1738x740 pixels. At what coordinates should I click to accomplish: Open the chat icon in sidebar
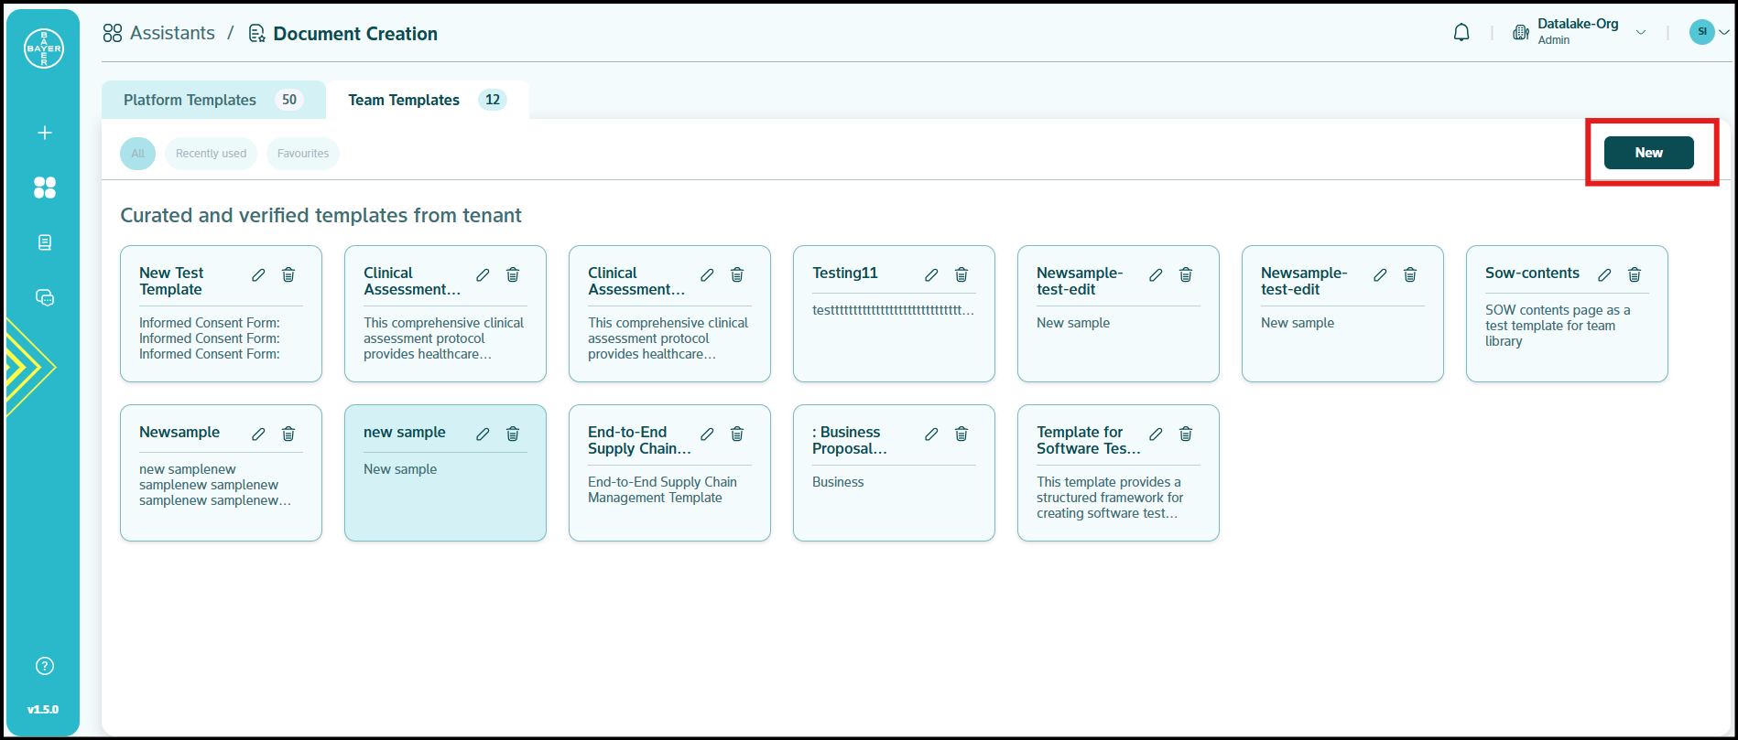pyautogui.click(x=44, y=298)
